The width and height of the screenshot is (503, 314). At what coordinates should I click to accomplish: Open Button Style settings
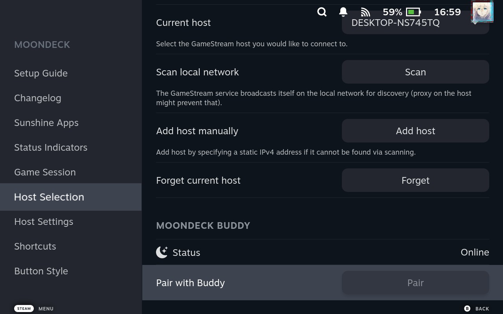point(41,271)
